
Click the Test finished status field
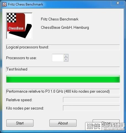click(x=63, y=69)
